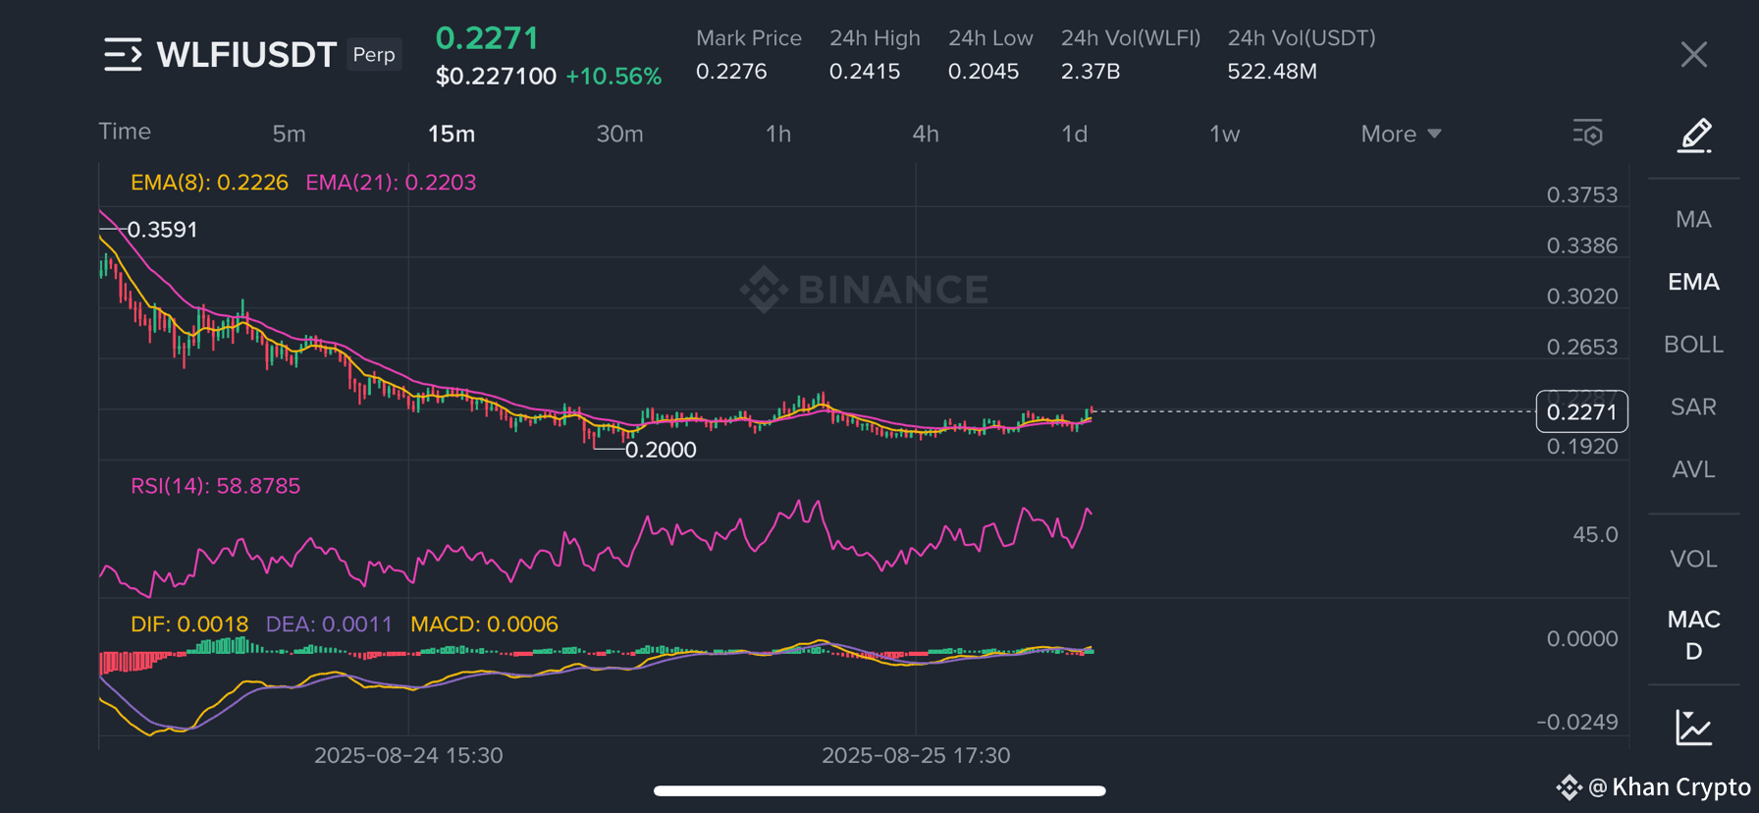Screen dimensions: 1759x813
Task: Tap the EMA(21): 0.2203 legend
Action: click(391, 183)
